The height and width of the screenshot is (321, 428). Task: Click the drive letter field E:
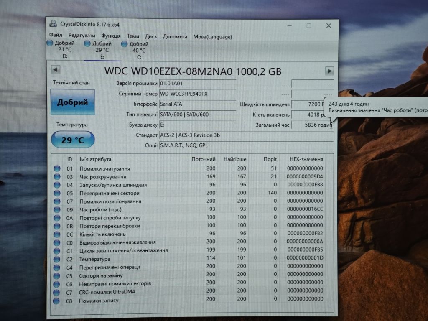coord(197,125)
